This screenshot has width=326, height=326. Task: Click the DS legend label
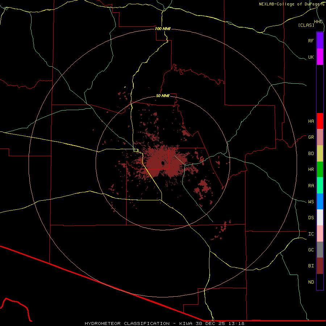point(311,218)
